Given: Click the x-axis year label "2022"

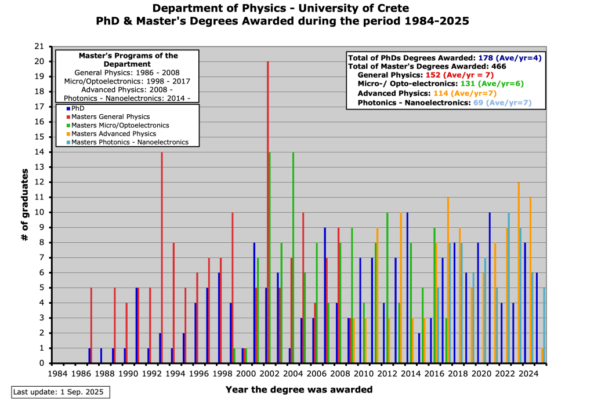Looking at the screenshot, I should click(505, 374).
